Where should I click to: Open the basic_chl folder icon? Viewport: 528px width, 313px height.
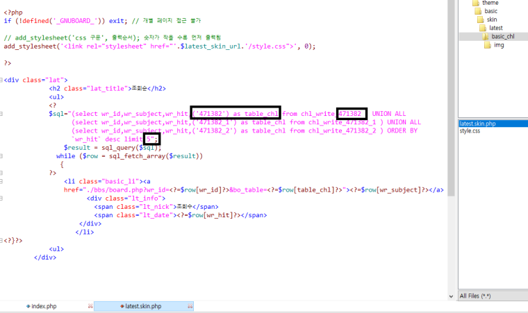coord(485,36)
